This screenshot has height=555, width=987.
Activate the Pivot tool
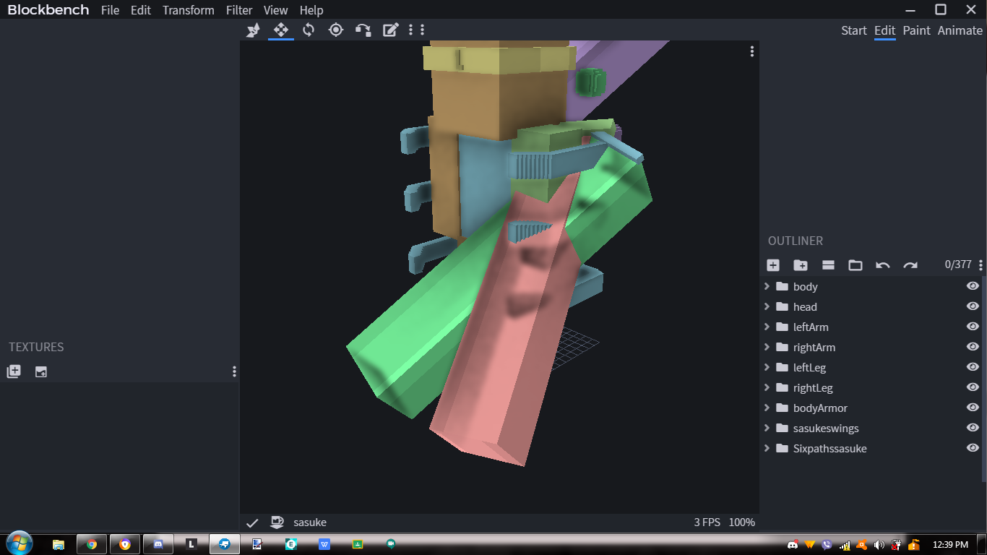click(x=335, y=30)
